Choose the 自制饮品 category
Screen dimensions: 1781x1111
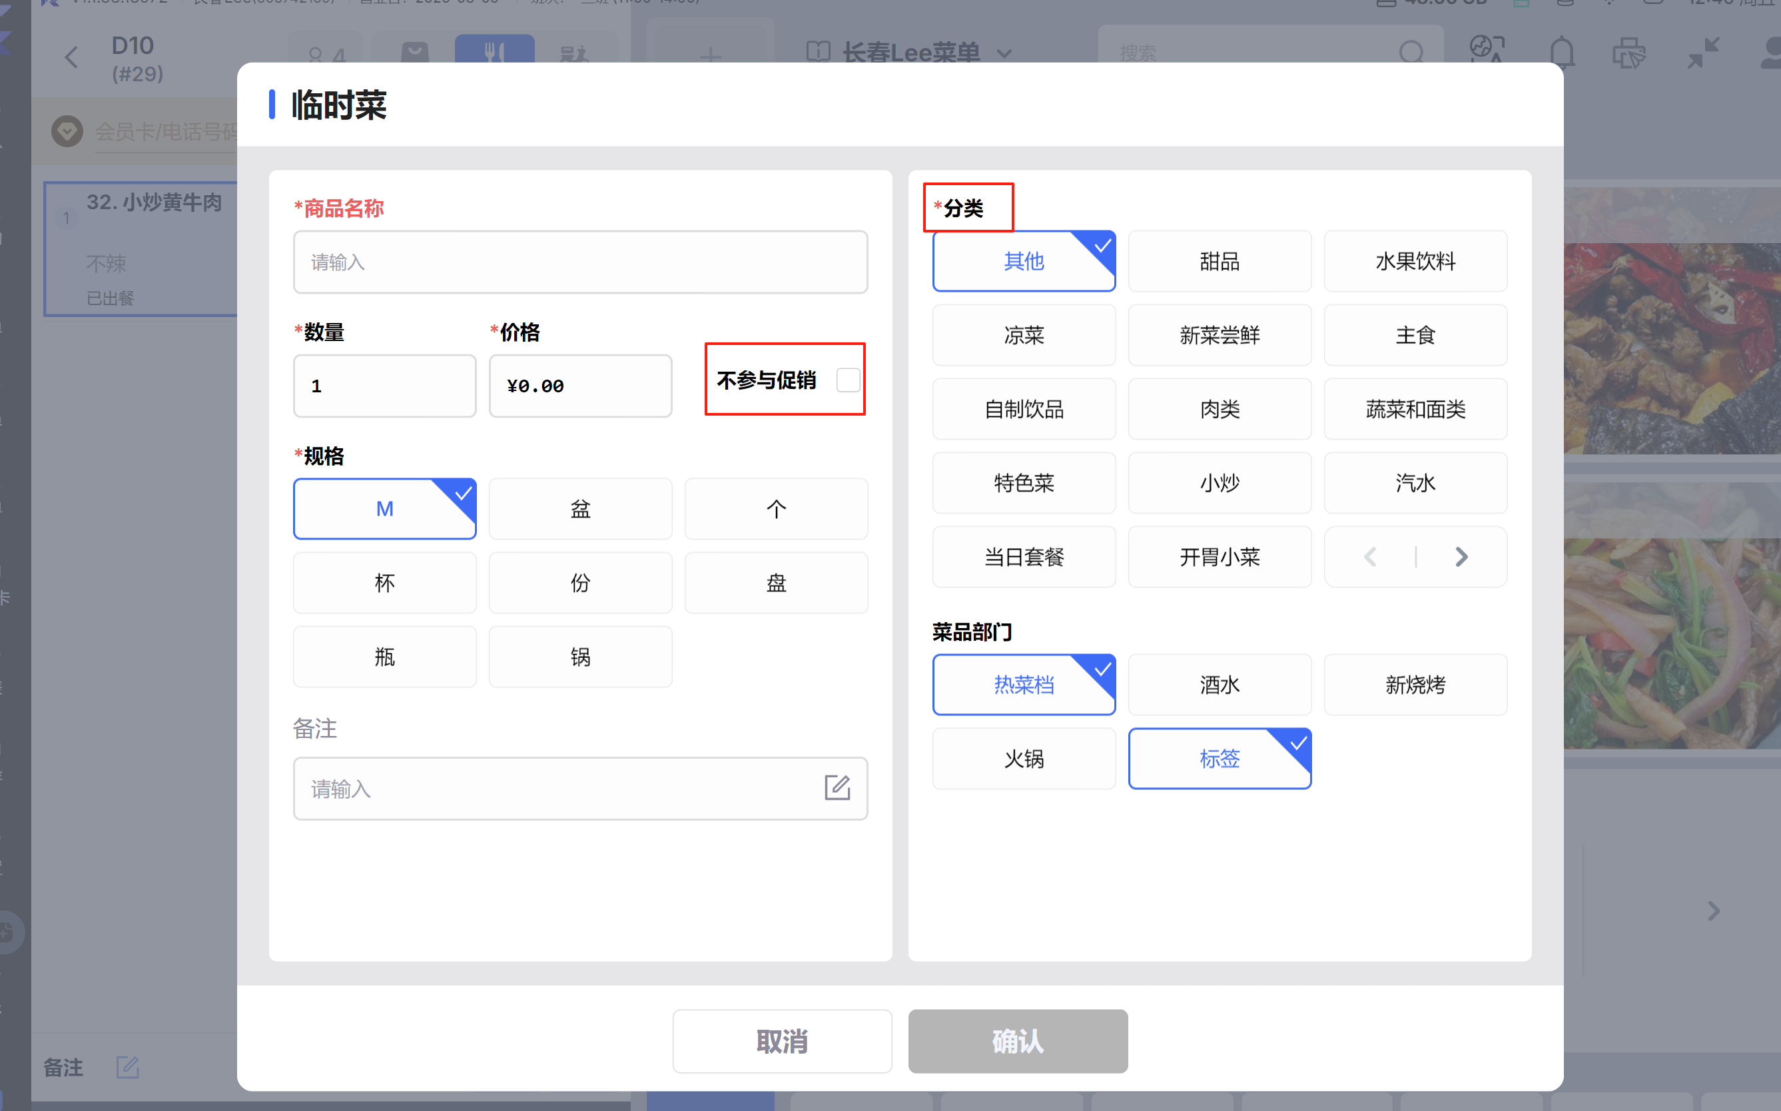pos(1024,409)
